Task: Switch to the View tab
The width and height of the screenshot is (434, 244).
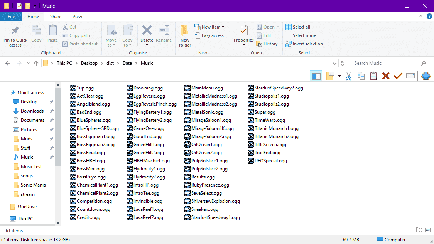Action: (x=77, y=17)
